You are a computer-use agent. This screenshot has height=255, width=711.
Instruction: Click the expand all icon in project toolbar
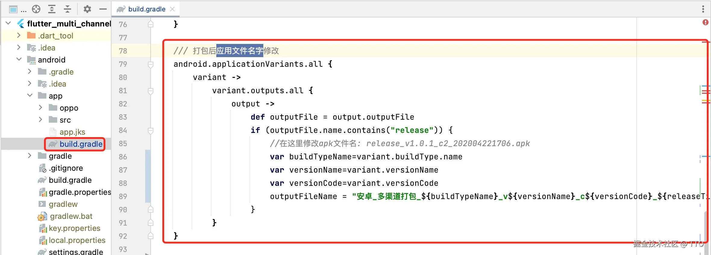(x=52, y=9)
